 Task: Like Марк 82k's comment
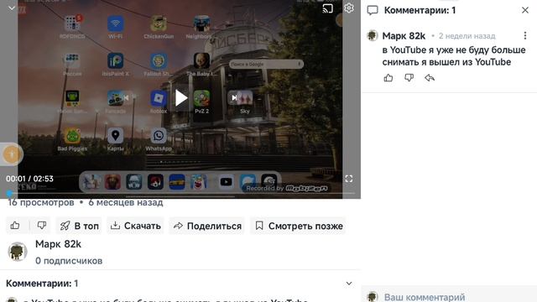coord(388,78)
